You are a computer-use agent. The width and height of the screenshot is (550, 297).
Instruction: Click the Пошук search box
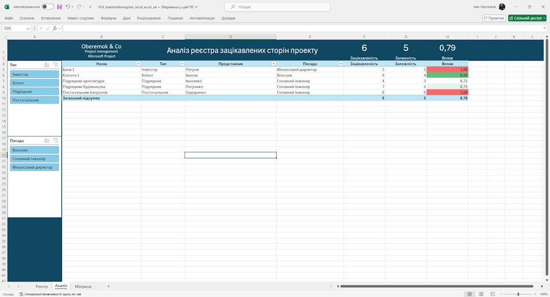point(277,7)
